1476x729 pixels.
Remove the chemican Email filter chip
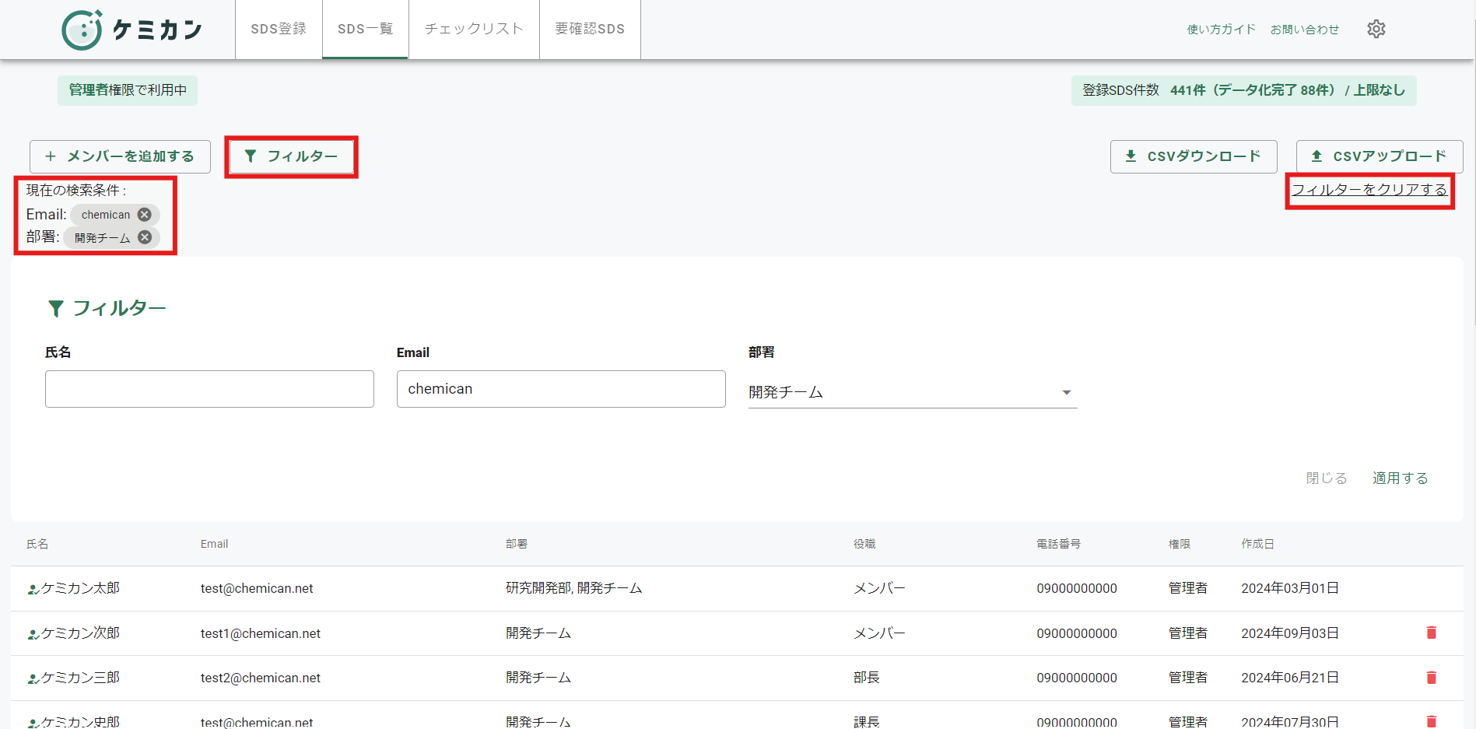pyautogui.click(x=145, y=215)
